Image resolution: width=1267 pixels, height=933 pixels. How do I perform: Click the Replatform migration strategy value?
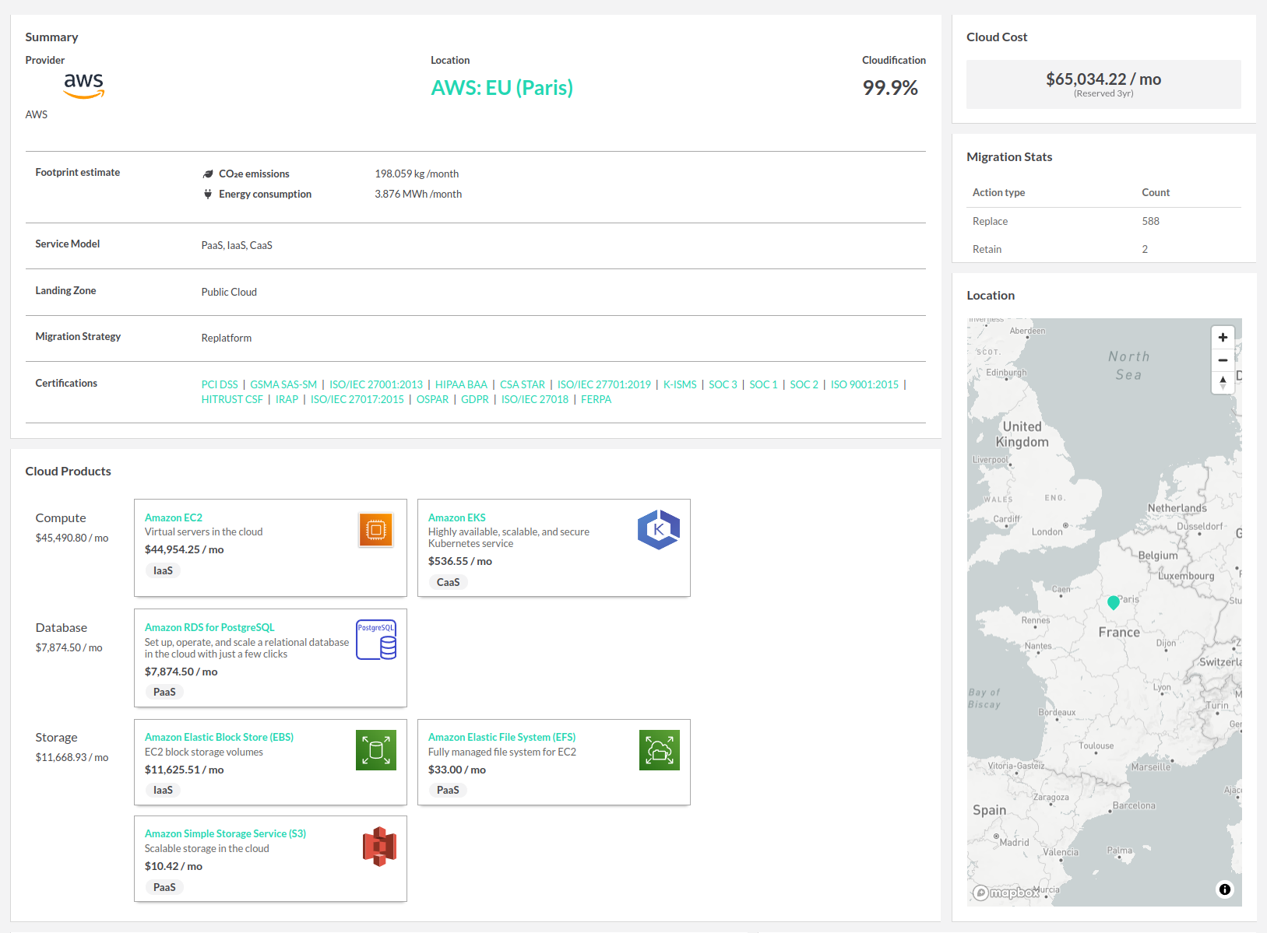[x=227, y=338]
